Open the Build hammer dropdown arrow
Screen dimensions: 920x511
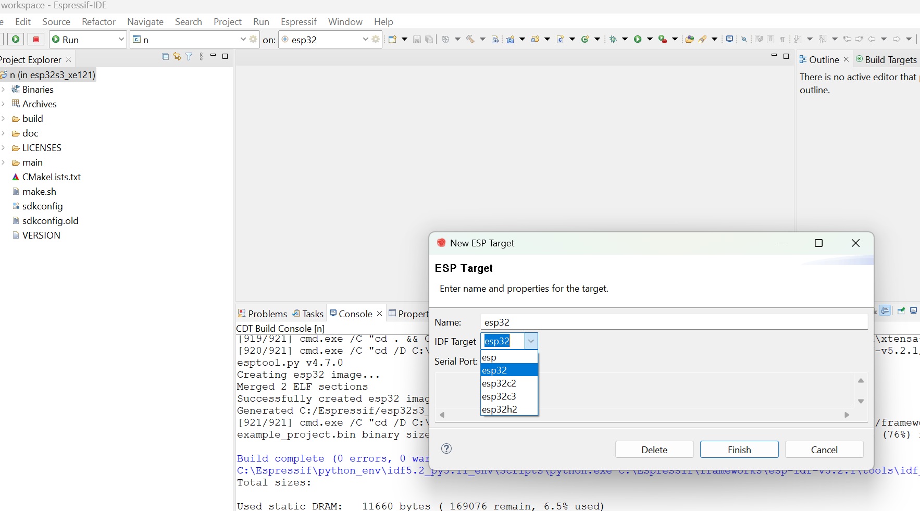pos(482,39)
